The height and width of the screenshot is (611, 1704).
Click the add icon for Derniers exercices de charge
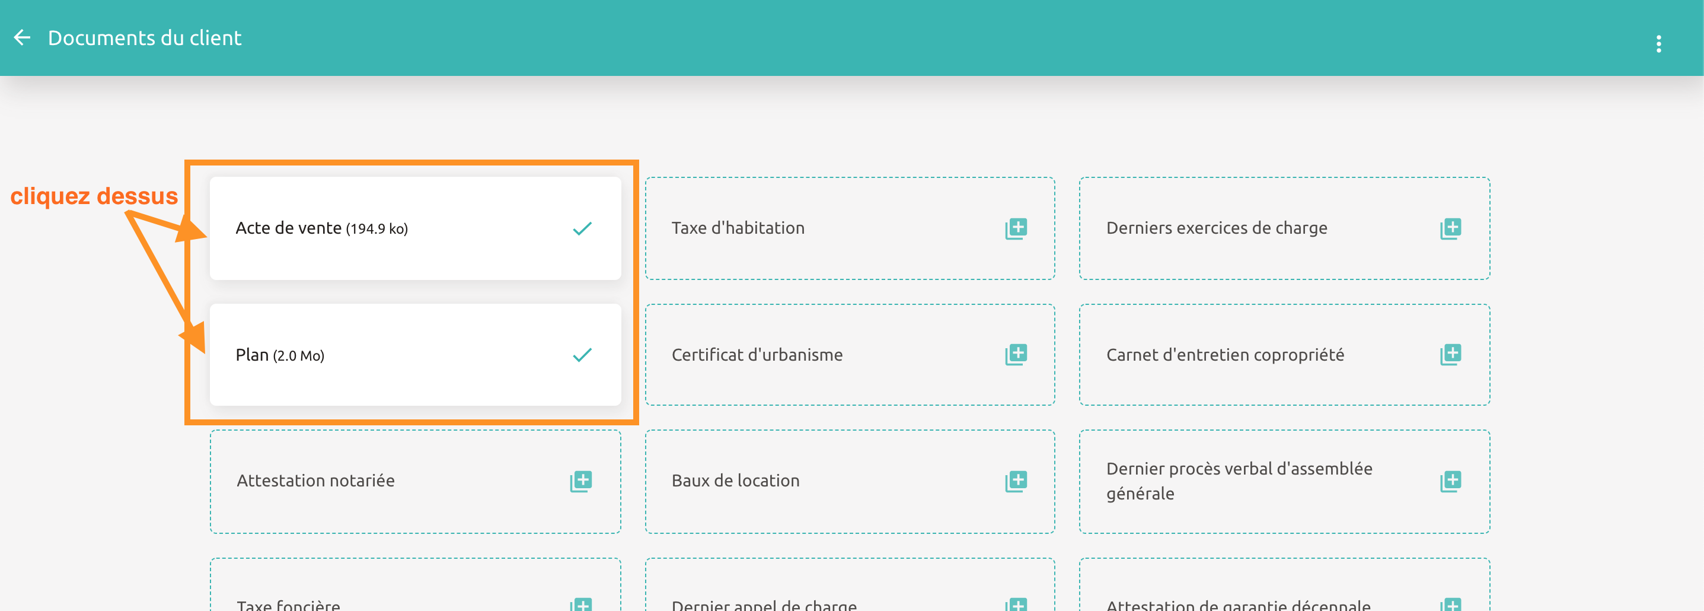[x=1451, y=228]
